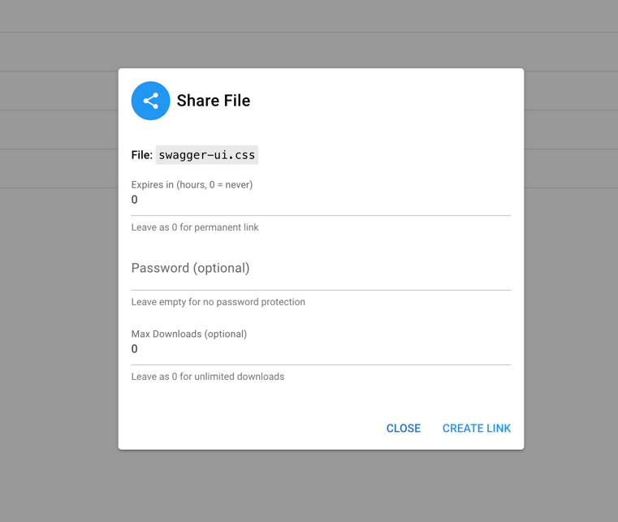The height and width of the screenshot is (522, 618).
Task: Focus the Password (optional) field
Action: (x=321, y=269)
